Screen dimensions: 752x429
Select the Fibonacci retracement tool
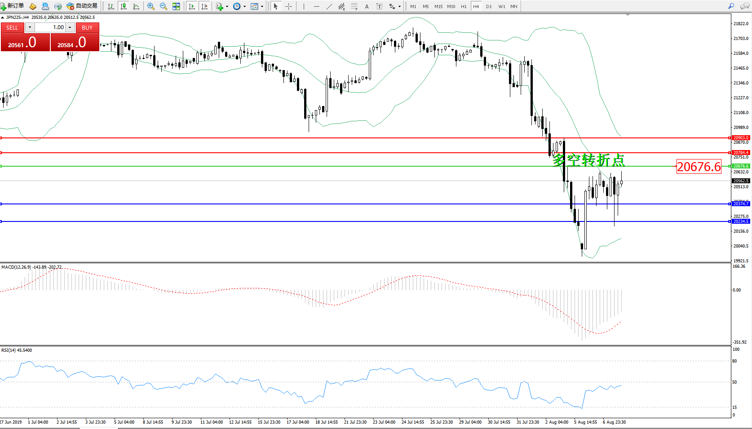pos(354,6)
